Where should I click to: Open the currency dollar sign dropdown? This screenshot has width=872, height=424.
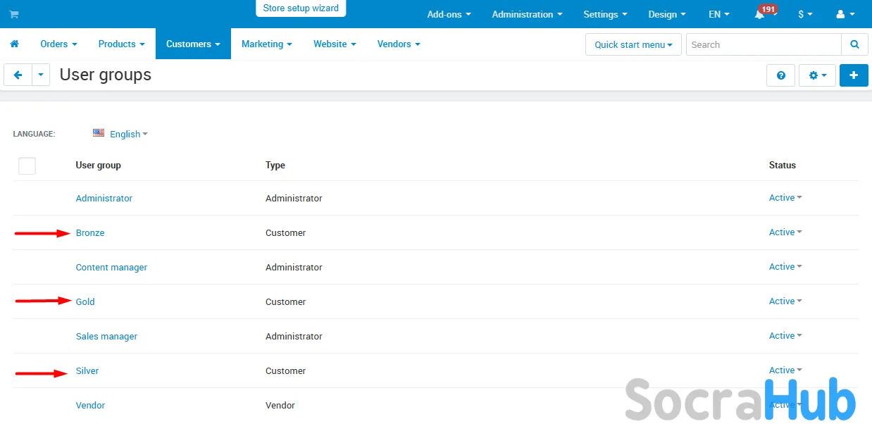(x=804, y=14)
